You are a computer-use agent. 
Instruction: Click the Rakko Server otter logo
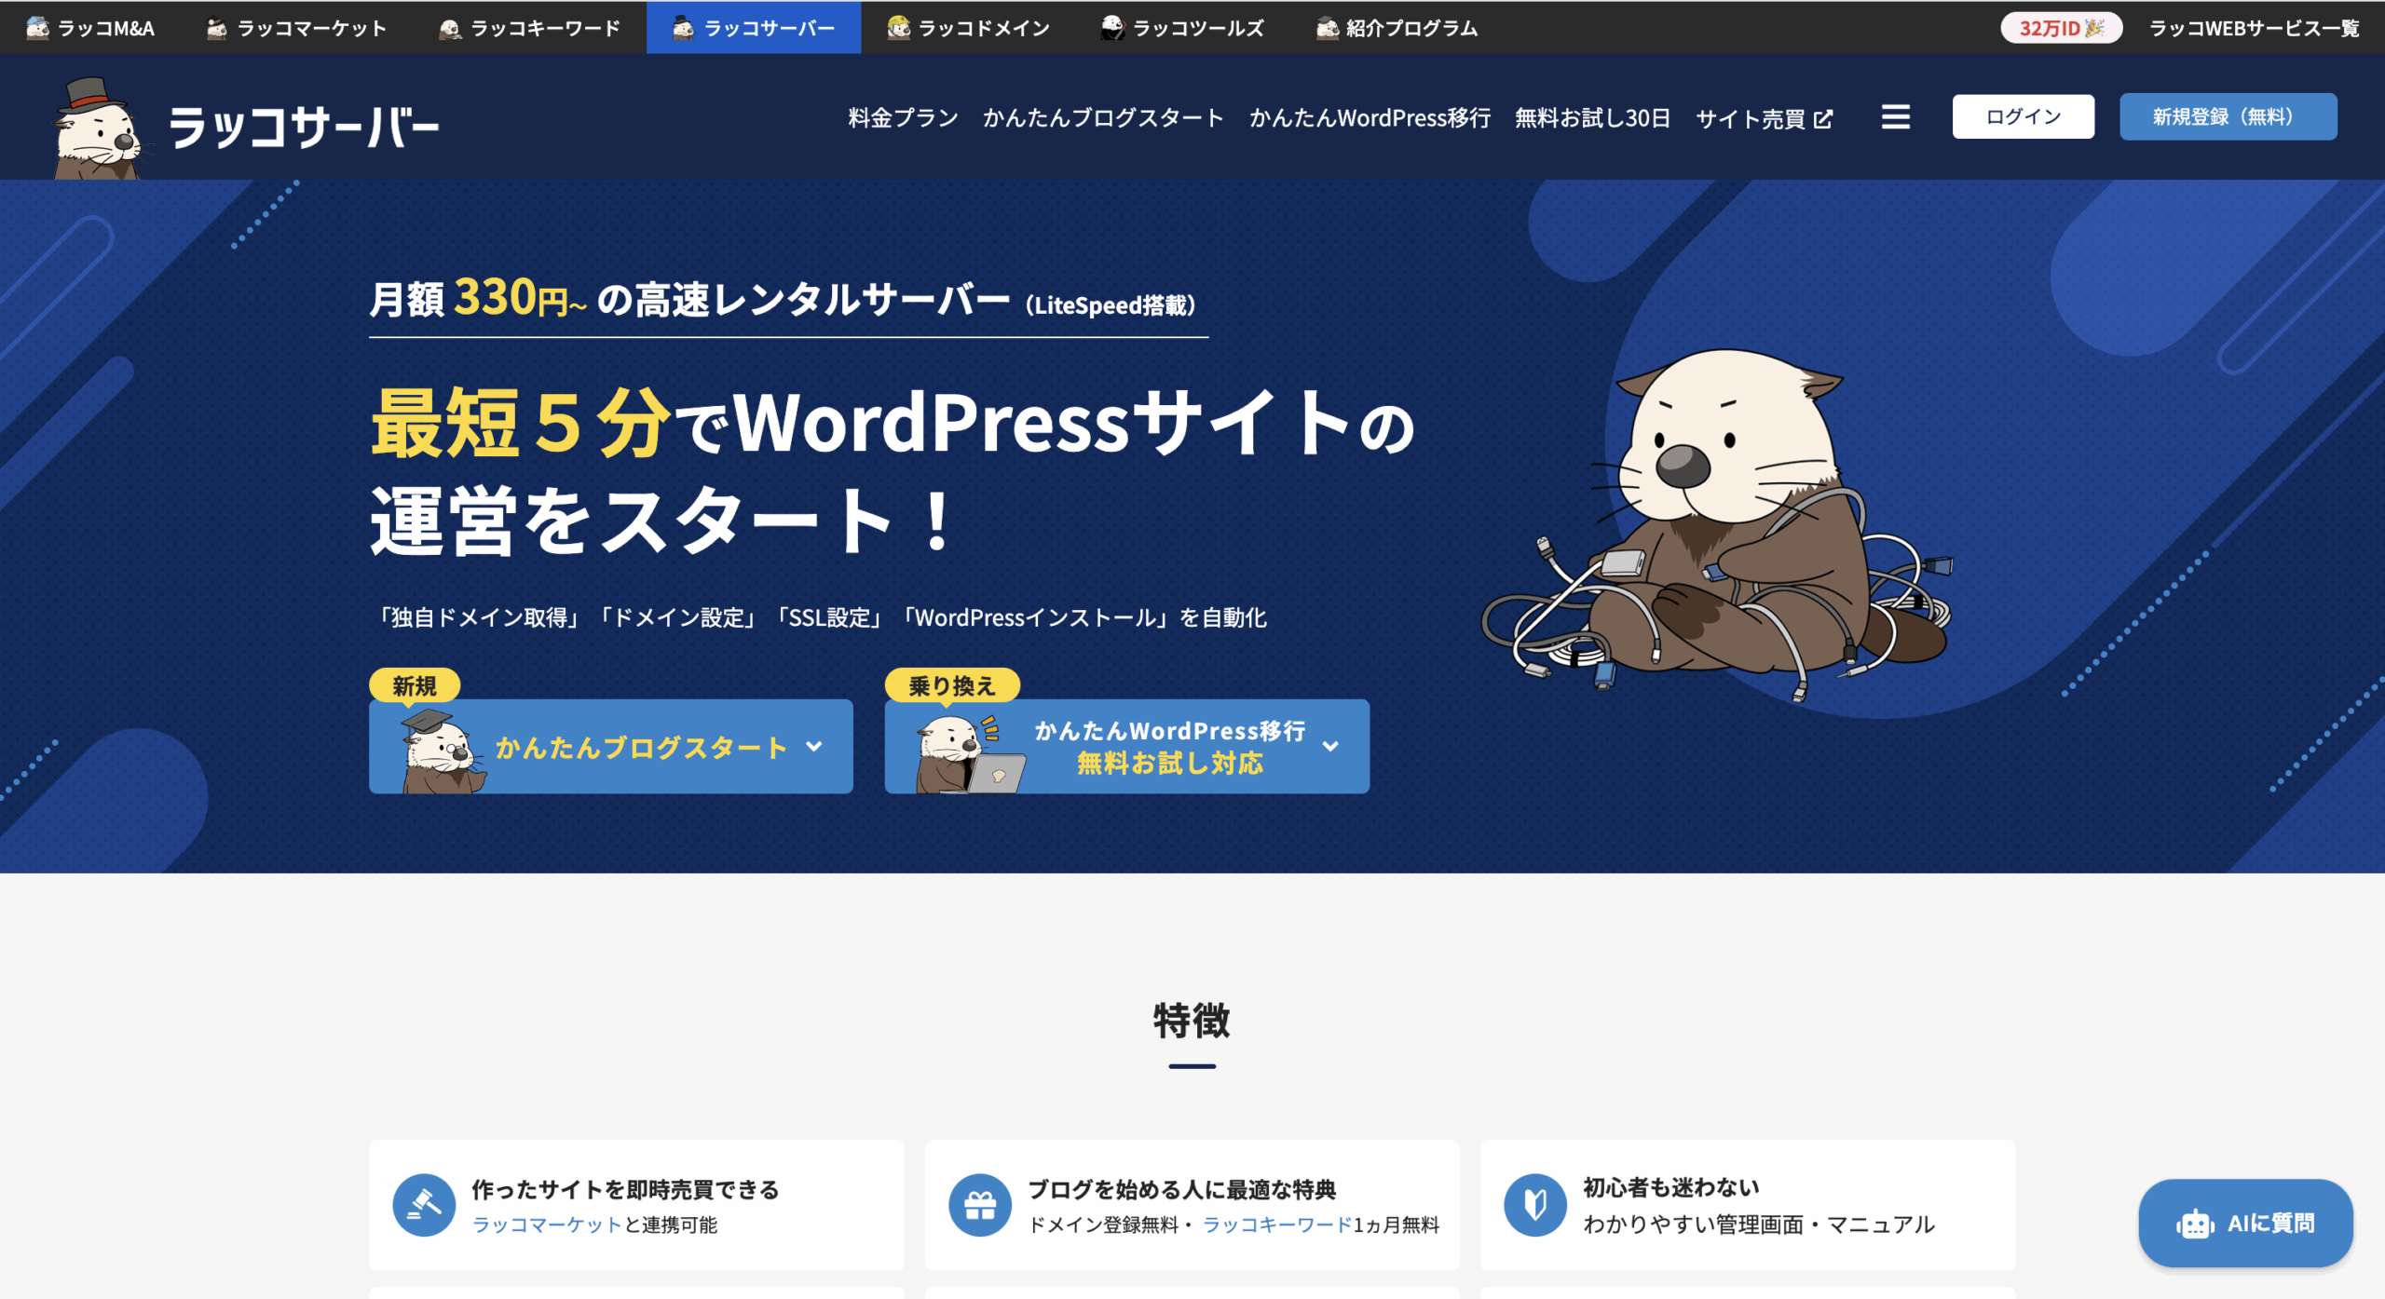(97, 128)
